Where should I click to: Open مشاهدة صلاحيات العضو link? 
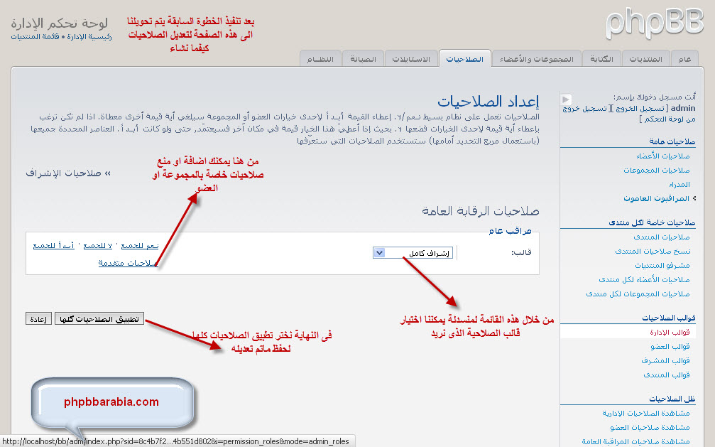point(650,427)
